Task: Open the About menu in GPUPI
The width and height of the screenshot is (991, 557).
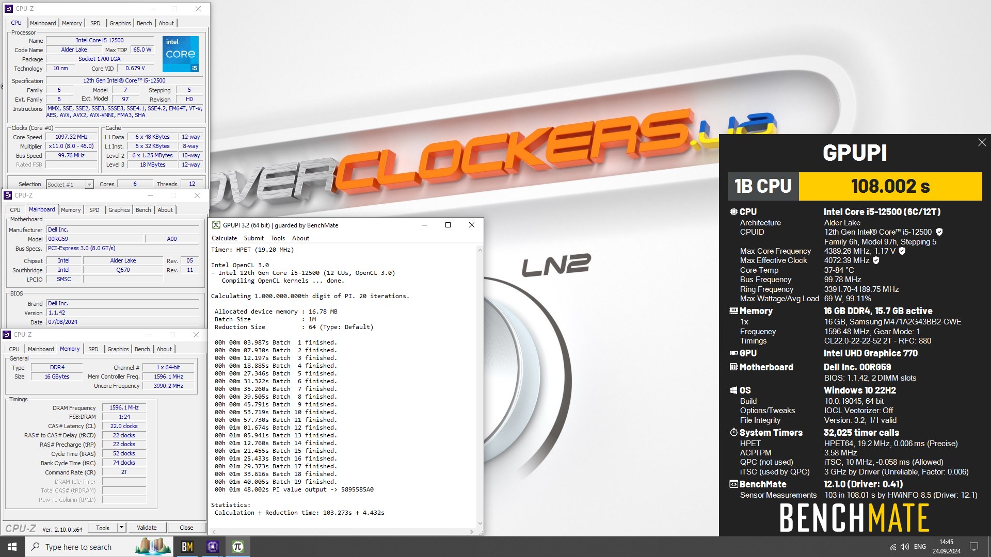Action: [x=300, y=238]
